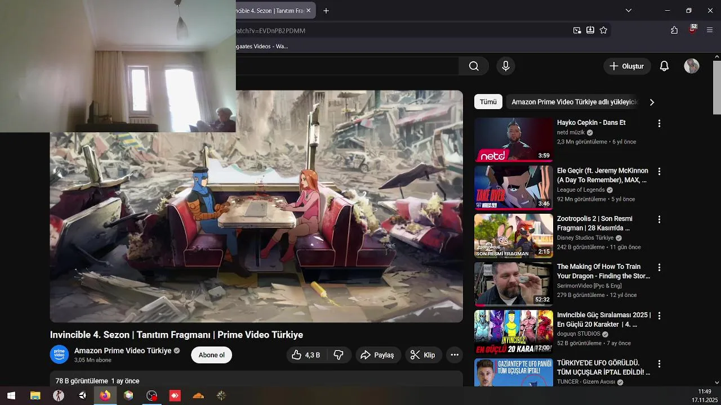Start voice search with microphone icon
Screen dimensions: 721x405
point(506,66)
